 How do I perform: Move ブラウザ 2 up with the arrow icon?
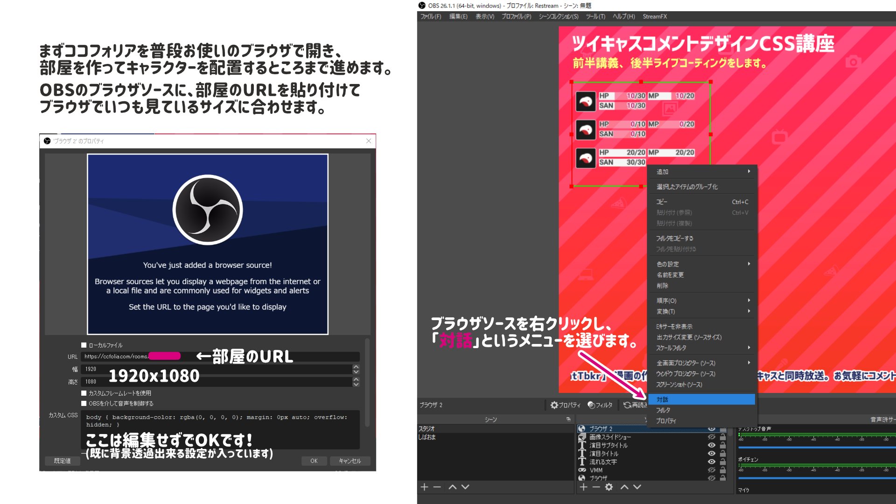click(x=624, y=487)
